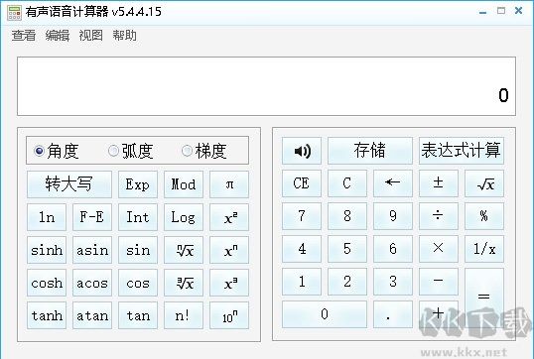Click the atan button
The height and width of the screenshot is (359, 534).
pyautogui.click(x=92, y=315)
